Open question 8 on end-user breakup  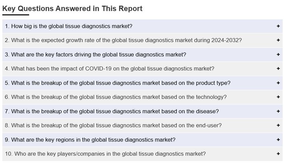click(x=113, y=125)
